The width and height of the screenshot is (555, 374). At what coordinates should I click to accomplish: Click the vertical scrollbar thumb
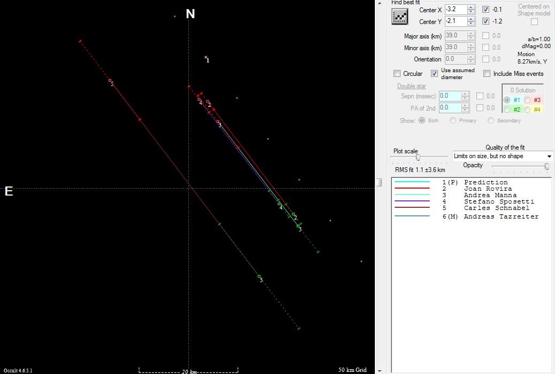point(380,182)
